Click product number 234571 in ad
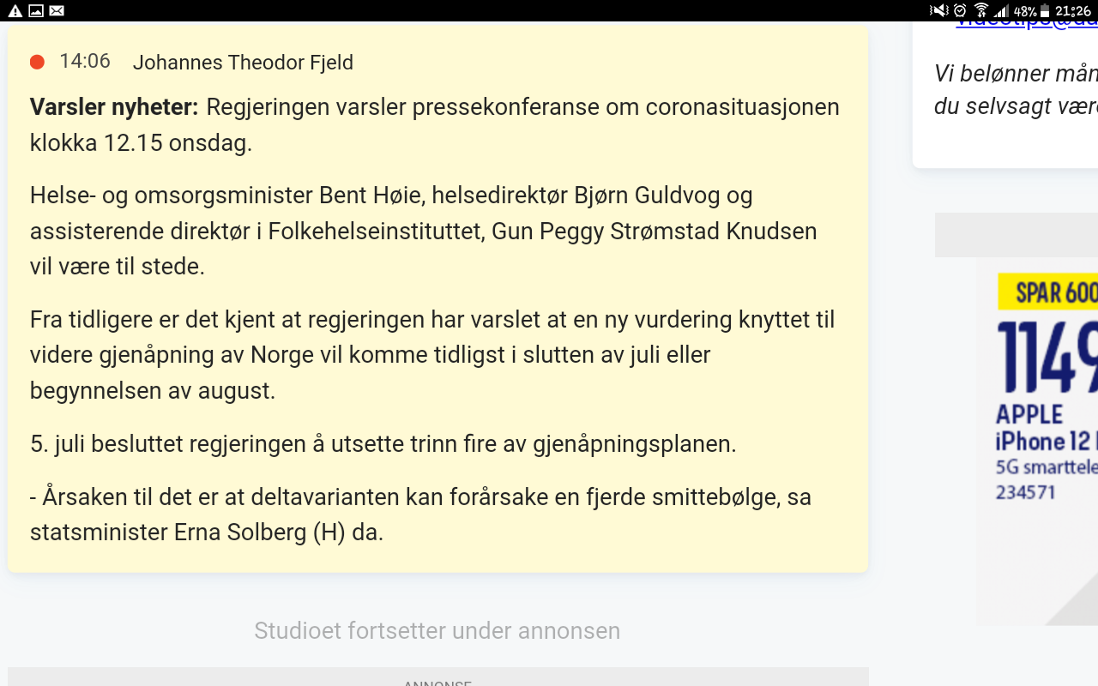1098x686 pixels. 1026,492
